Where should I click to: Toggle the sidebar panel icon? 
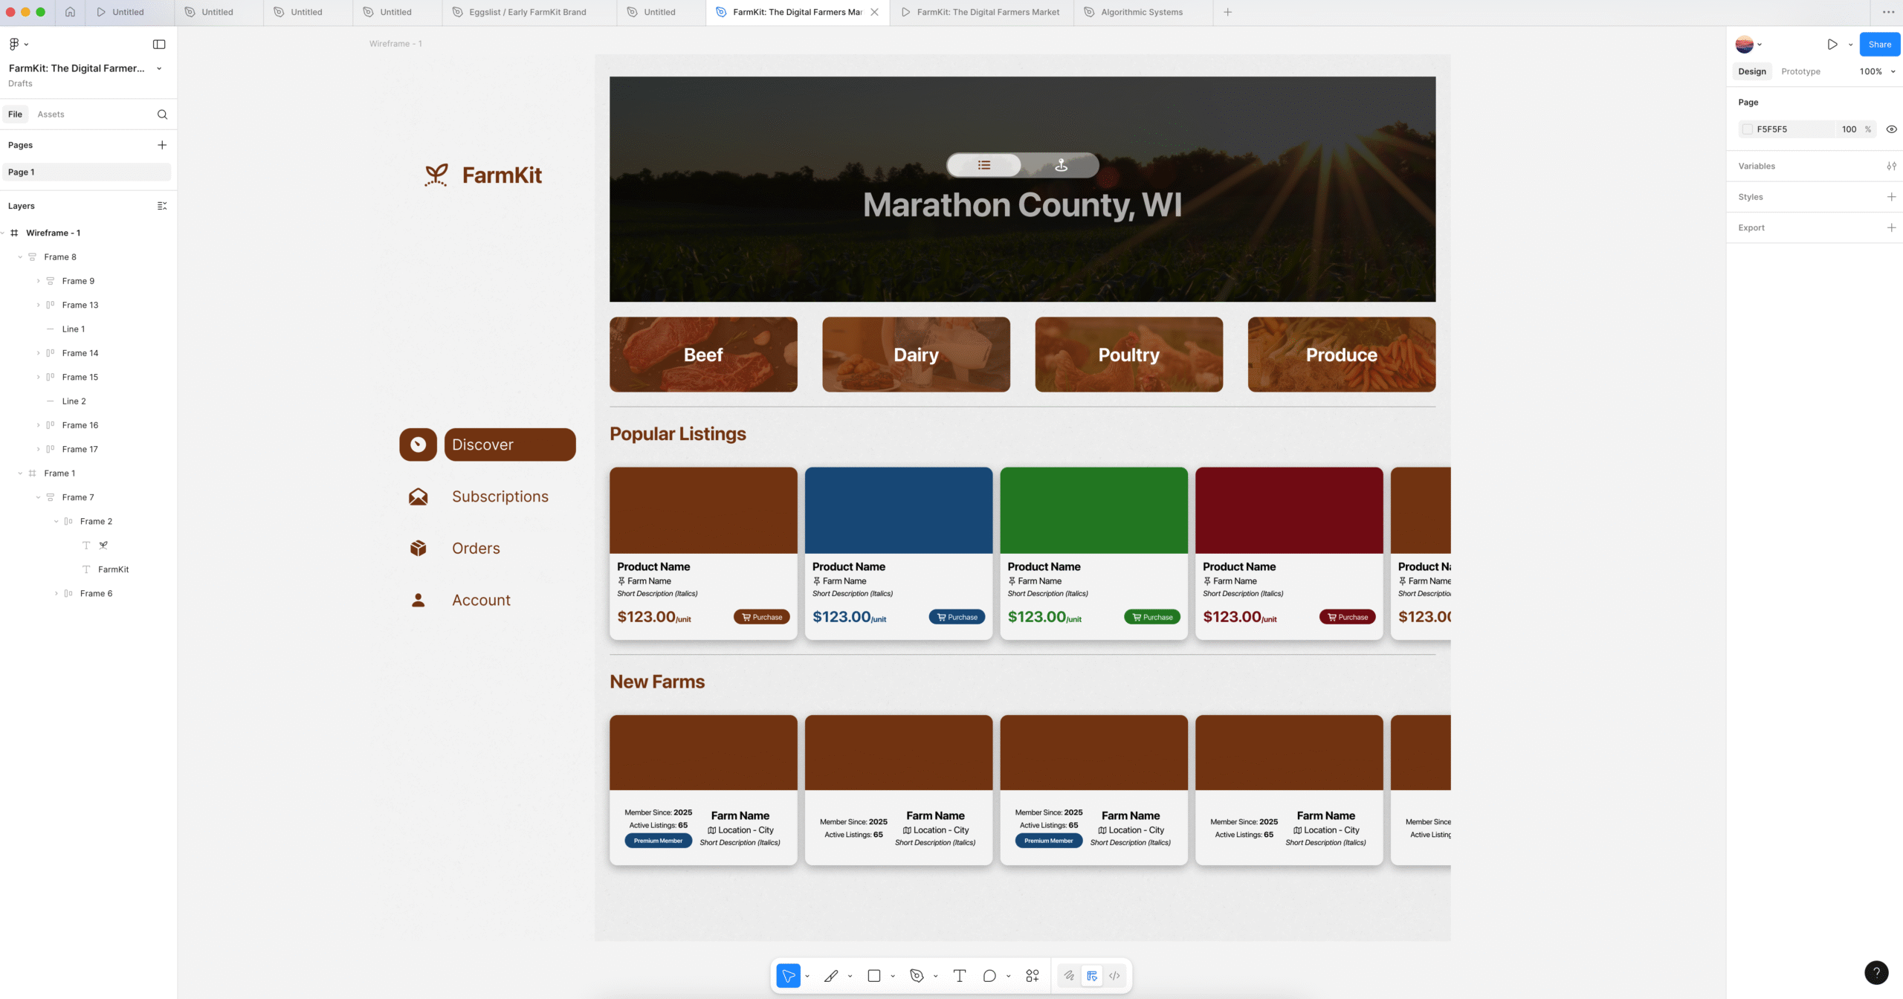pyautogui.click(x=159, y=45)
